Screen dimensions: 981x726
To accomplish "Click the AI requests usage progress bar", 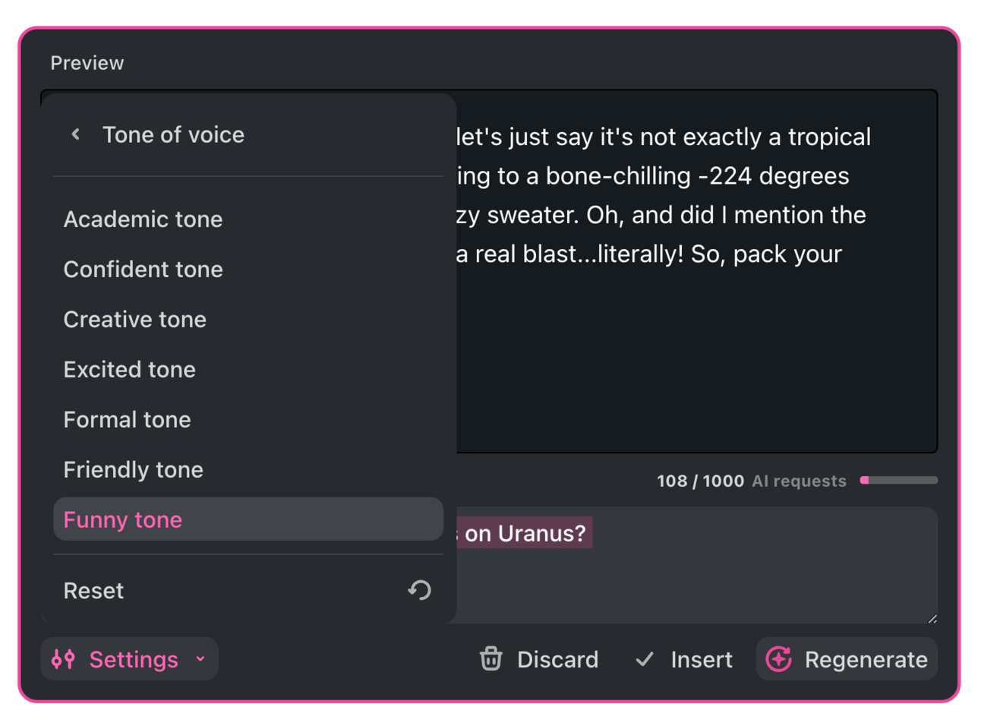I will 899,480.
